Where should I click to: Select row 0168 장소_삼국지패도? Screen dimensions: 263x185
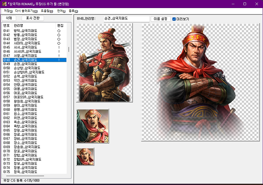coord(35,143)
